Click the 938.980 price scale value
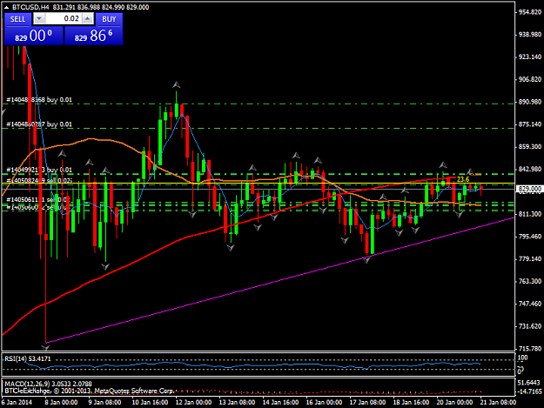544x408 pixels. pyautogui.click(x=530, y=34)
